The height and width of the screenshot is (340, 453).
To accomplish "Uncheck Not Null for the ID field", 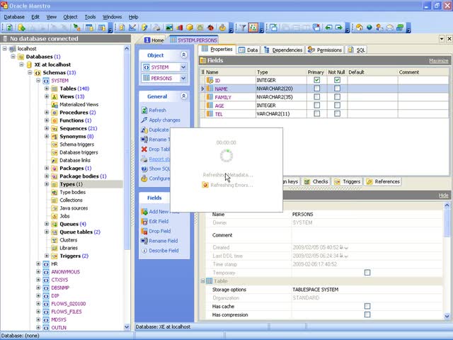I will coord(337,80).
